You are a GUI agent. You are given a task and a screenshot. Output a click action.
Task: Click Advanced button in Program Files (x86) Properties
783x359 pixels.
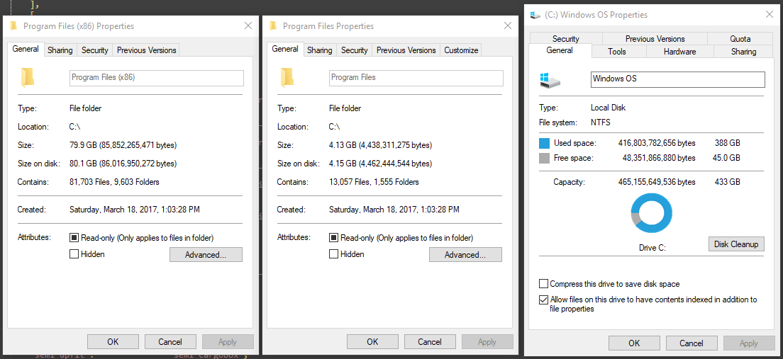206,255
